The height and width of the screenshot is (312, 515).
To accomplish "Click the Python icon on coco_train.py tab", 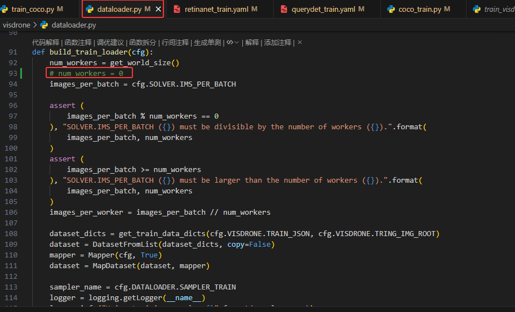I will pyautogui.click(x=391, y=9).
